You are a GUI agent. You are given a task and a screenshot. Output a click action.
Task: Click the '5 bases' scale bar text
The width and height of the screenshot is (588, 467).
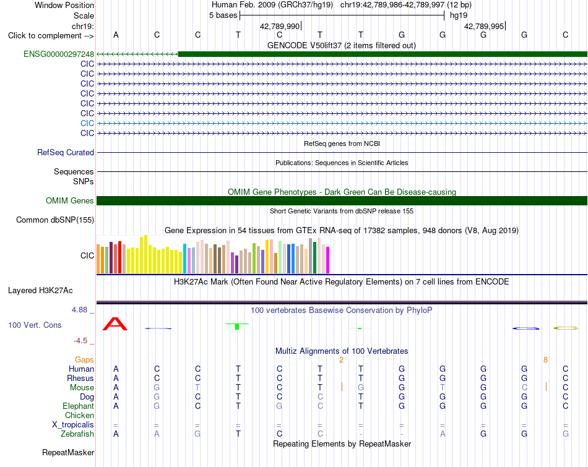(x=223, y=15)
